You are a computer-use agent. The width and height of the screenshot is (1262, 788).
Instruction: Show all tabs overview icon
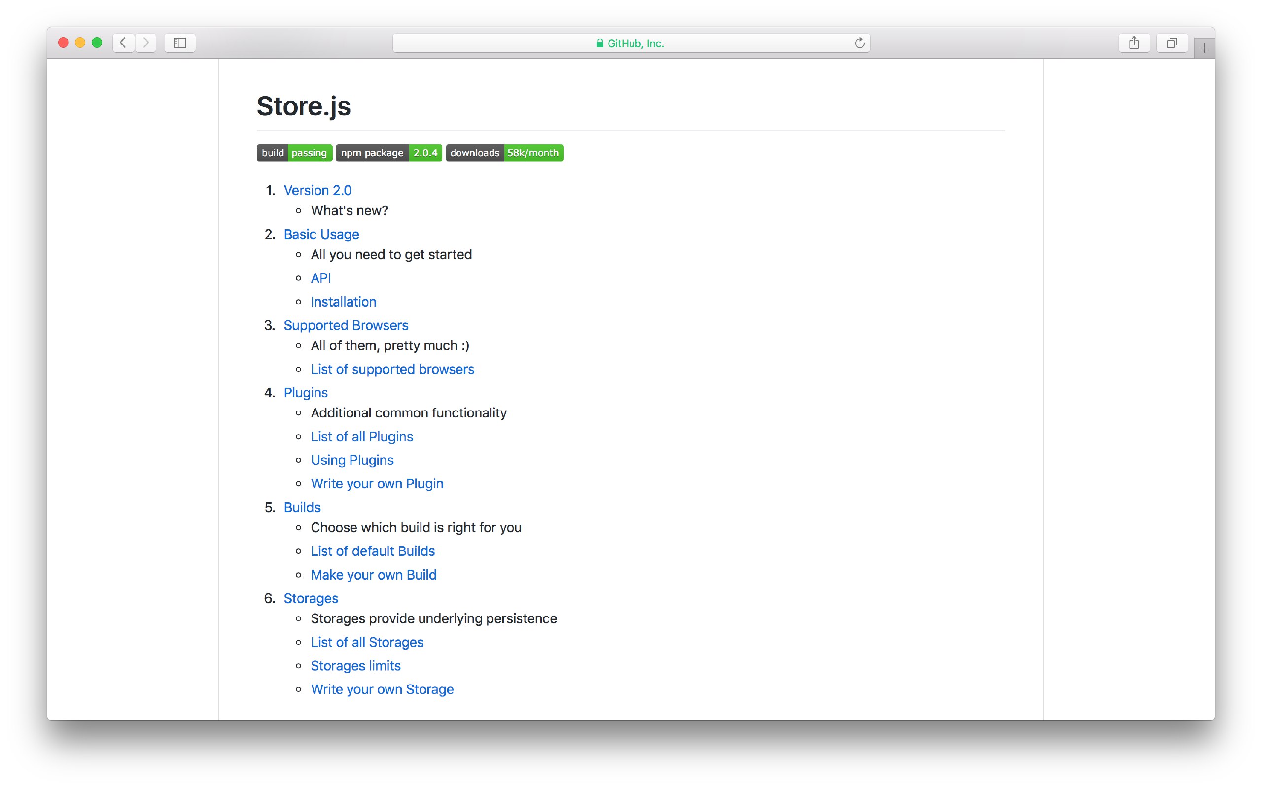tap(1172, 43)
